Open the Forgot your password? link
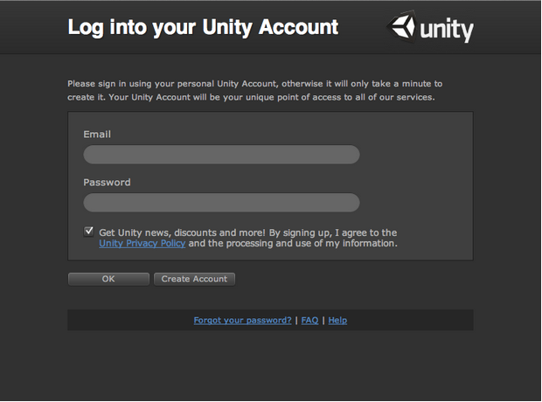This screenshot has width=542, height=402. pos(242,321)
